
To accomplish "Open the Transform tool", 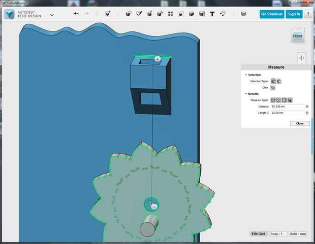I will pos(108,14).
